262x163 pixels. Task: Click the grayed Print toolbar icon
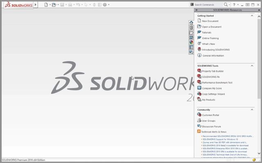tap(70, 4)
